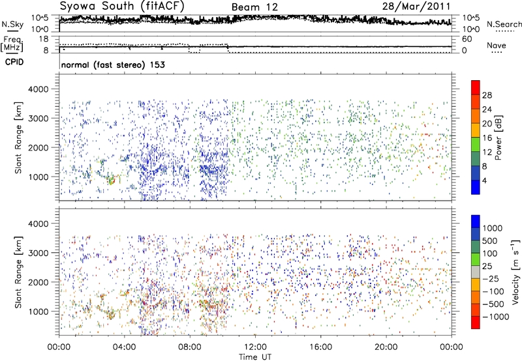The width and height of the screenshot is (522, 361).
Task: Click 'normal (fast stereo) 153' text
Action: click(113, 65)
